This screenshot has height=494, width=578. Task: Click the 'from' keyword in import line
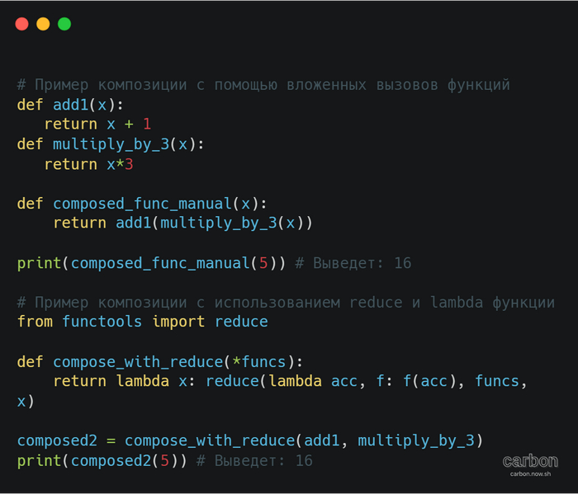click(x=35, y=322)
